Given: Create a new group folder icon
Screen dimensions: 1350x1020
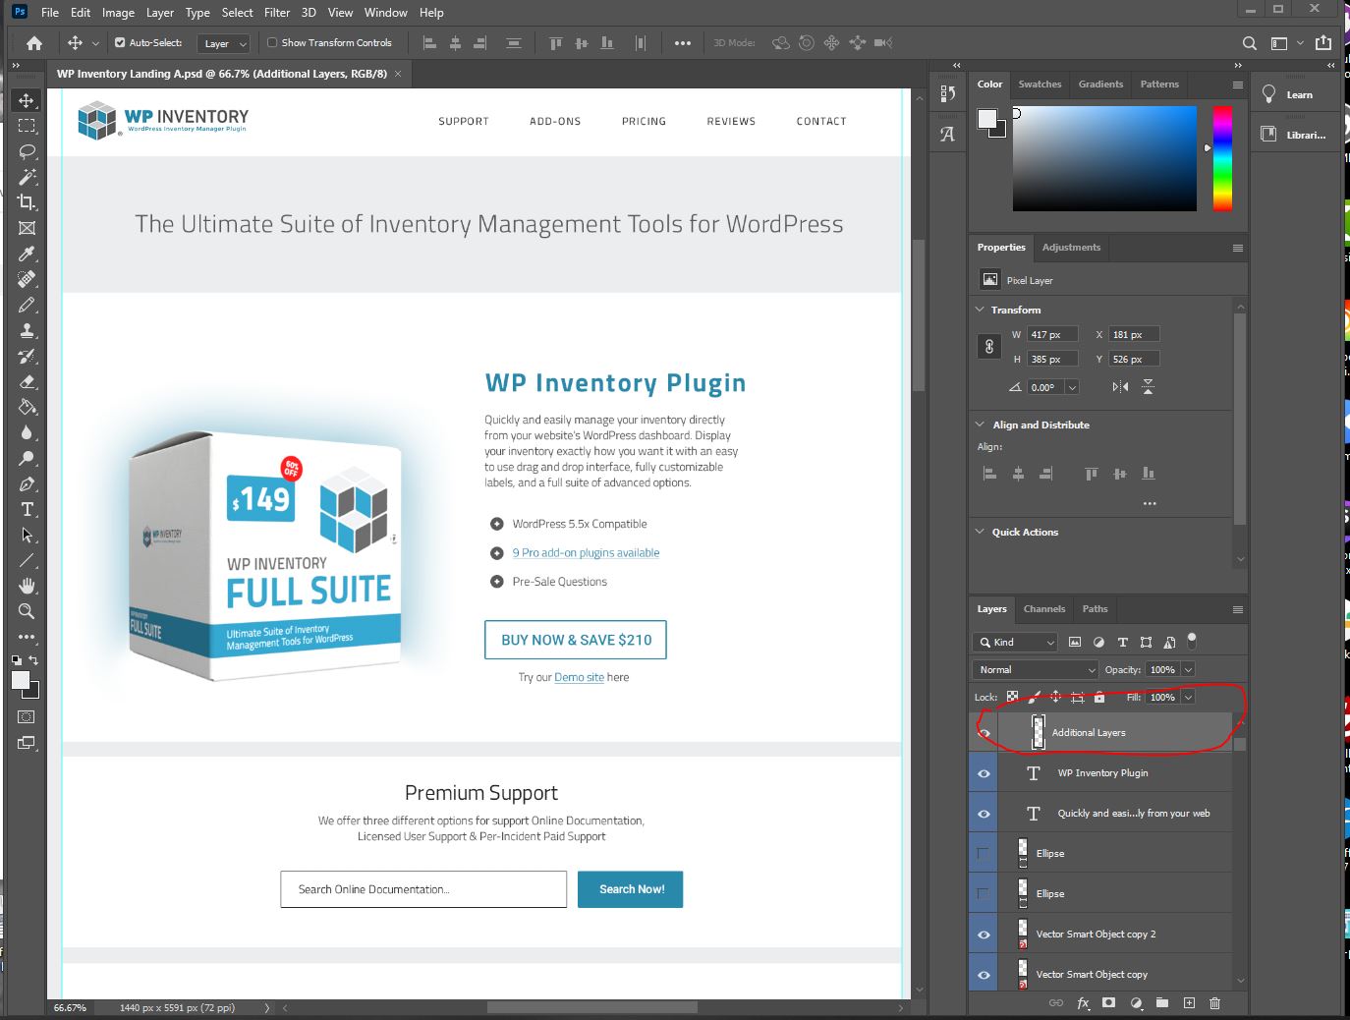Looking at the screenshot, I should click(1162, 1003).
